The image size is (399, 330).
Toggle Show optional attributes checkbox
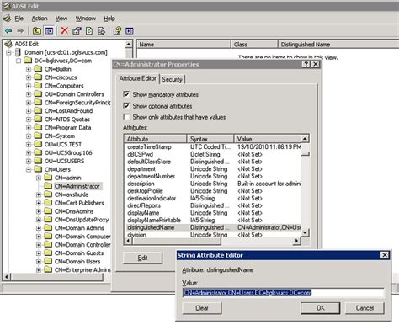click(x=126, y=106)
